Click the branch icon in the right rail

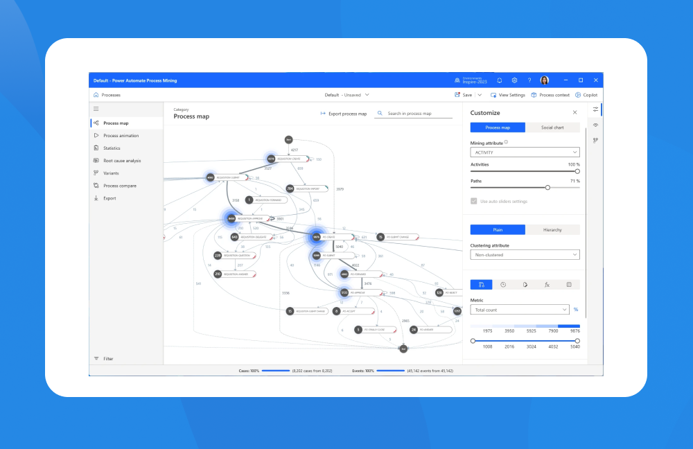click(596, 141)
